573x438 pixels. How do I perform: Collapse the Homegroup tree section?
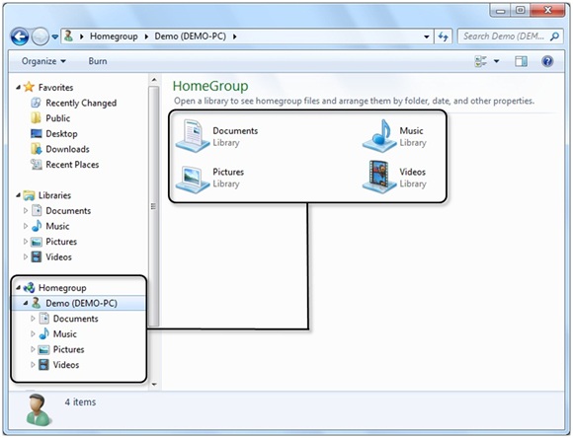coord(18,288)
